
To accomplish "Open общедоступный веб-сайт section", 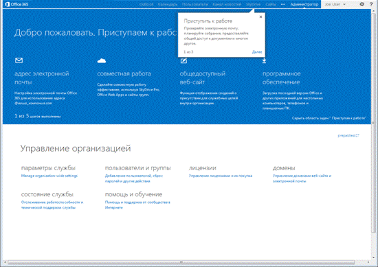I will (x=203, y=78).
